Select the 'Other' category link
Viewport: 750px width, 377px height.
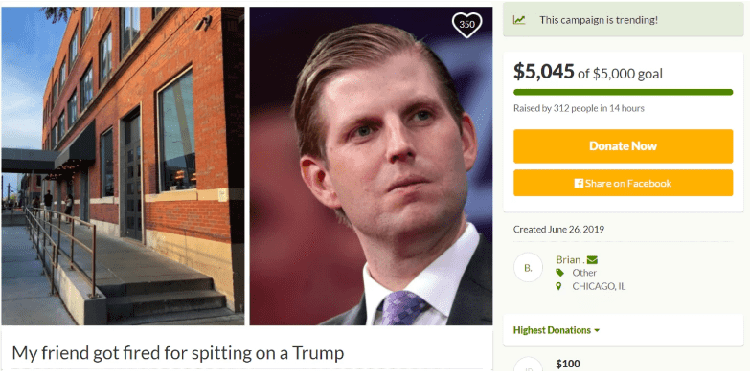click(584, 273)
